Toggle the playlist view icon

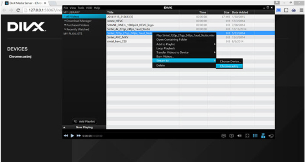pyautogui.click(x=255, y=136)
